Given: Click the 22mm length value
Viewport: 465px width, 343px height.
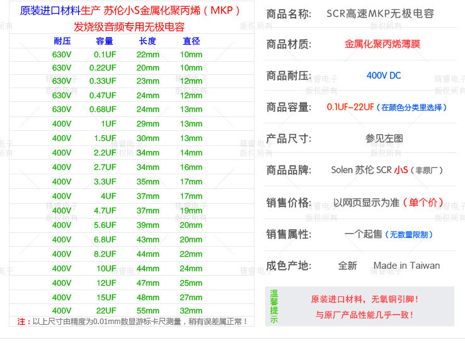Looking at the screenshot, I should [x=147, y=55].
